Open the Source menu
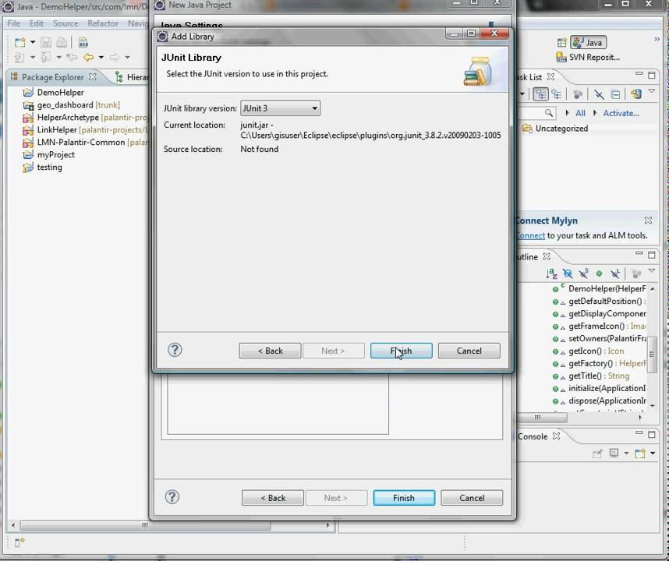Screen dimensions: 669x561 (x=65, y=23)
